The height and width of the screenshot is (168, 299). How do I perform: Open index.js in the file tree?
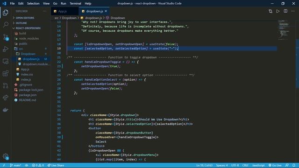[x=26, y=80]
